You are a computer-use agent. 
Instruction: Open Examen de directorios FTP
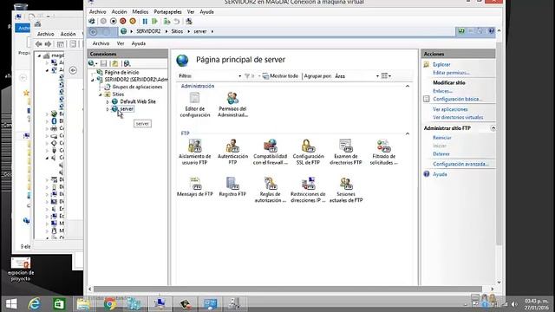pyautogui.click(x=346, y=153)
